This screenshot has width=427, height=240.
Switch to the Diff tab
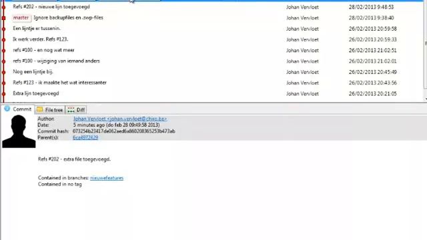tap(76, 109)
